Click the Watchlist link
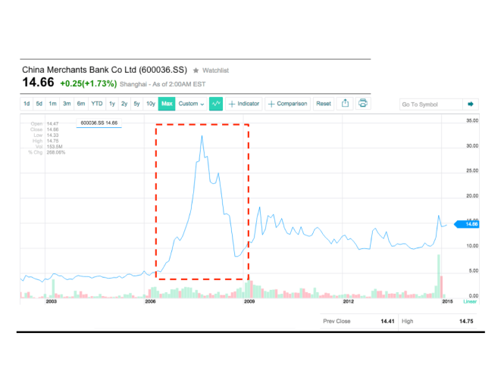 coord(214,70)
